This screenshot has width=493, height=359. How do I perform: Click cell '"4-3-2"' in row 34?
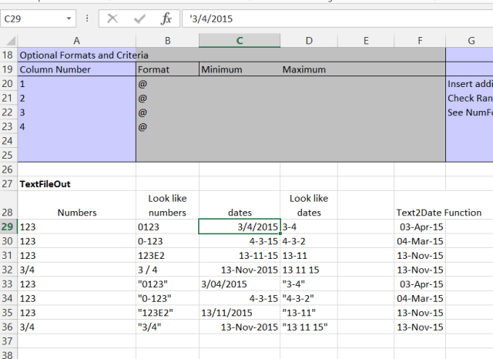[x=309, y=298]
